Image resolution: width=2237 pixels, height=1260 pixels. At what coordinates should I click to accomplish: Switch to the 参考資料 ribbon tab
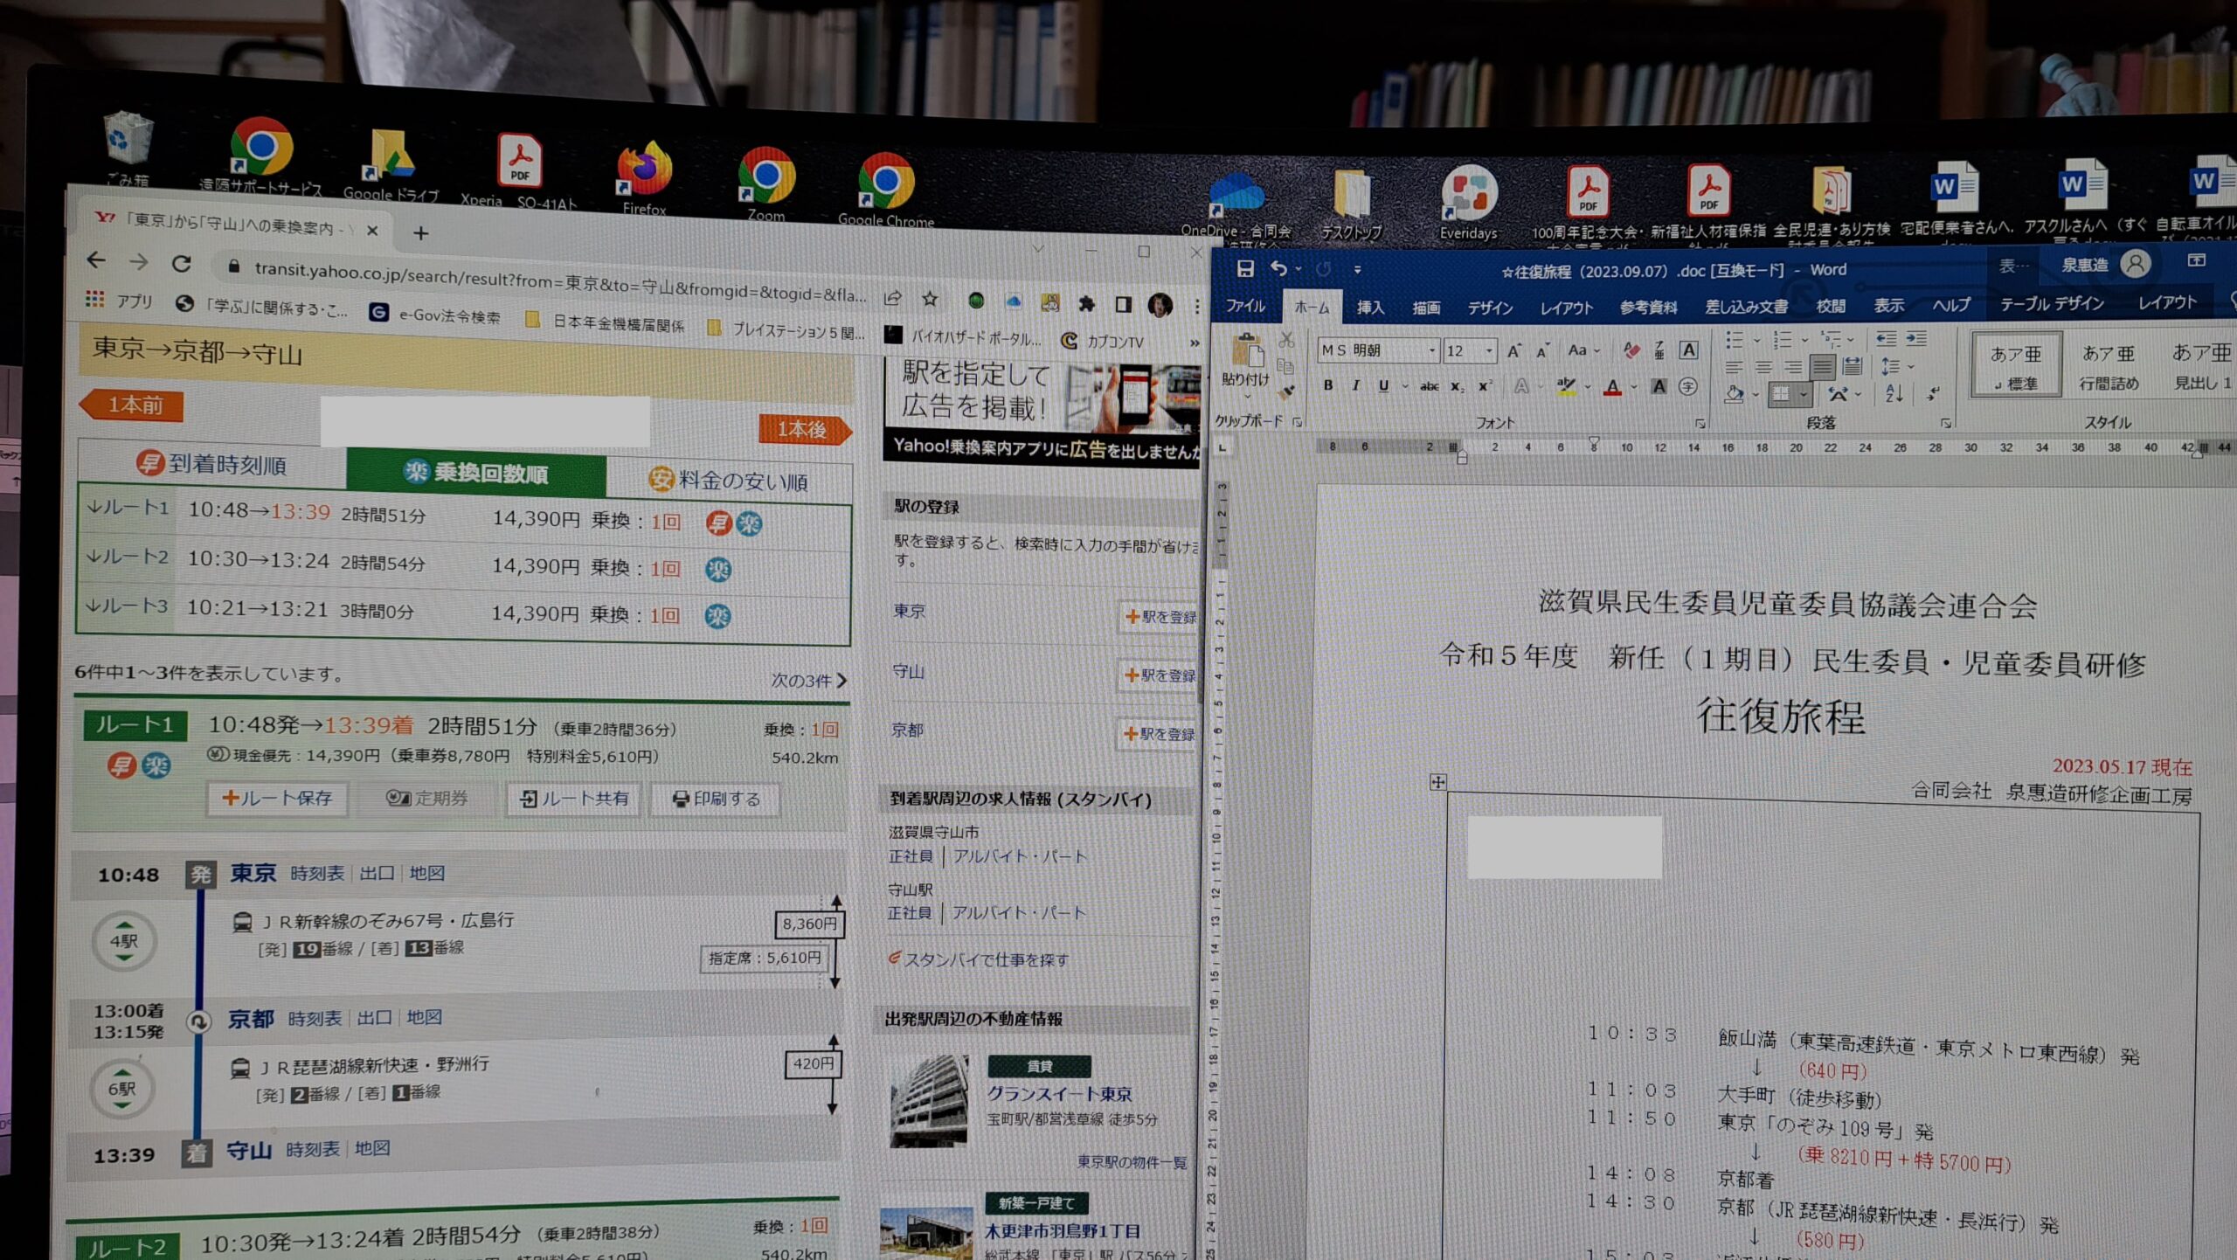click(1647, 307)
